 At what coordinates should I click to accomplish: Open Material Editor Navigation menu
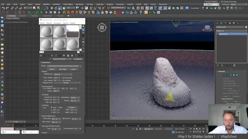(x=57, y=23)
